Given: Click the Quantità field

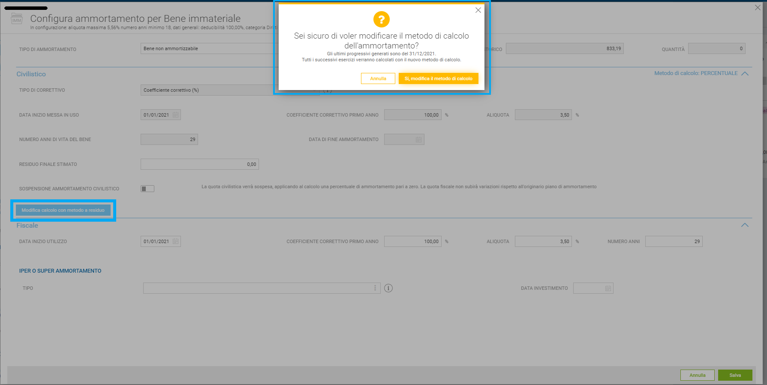Looking at the screenshot, I should click(717, 48).
